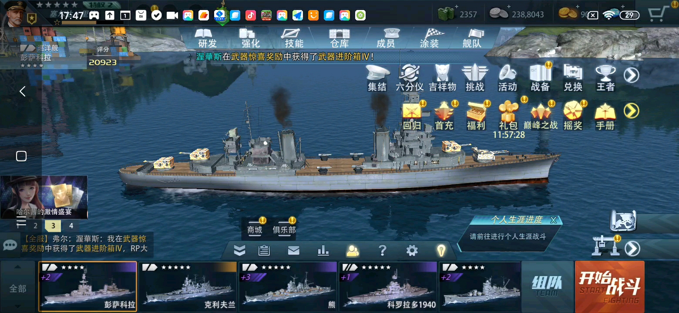Open the 强化 upgrade menu

[x=251, y=38]
